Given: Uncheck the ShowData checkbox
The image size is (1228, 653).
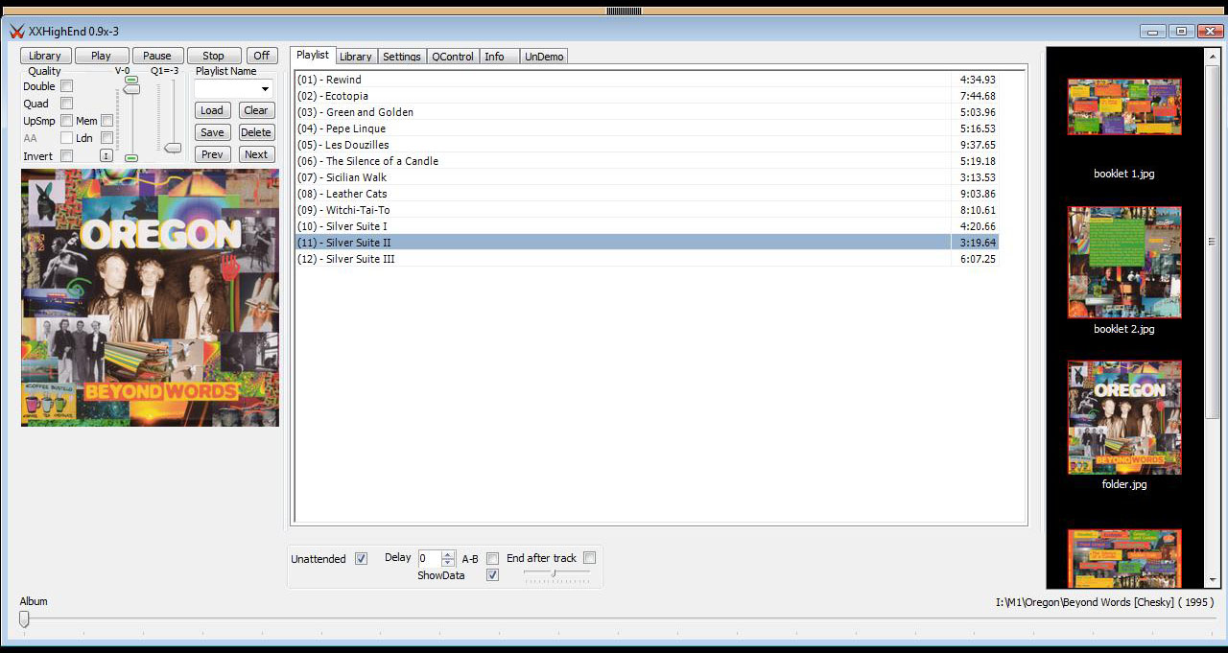Looking at the screenshot, I should tap(493, 575).
